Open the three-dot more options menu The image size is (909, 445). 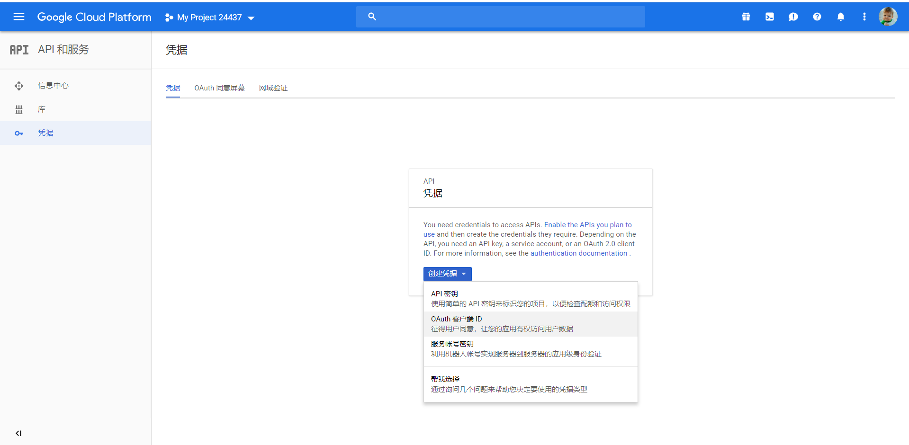click(x=864, y=17)
